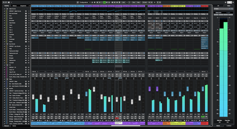Collapse the Aux Drums folder
Screen dimensions: 237x129
7,44
